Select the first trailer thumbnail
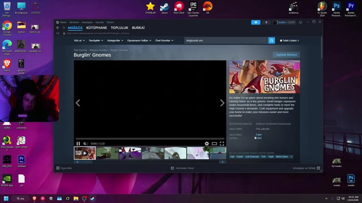This screenshot has width=362, height=203. (x=85, y=153)
